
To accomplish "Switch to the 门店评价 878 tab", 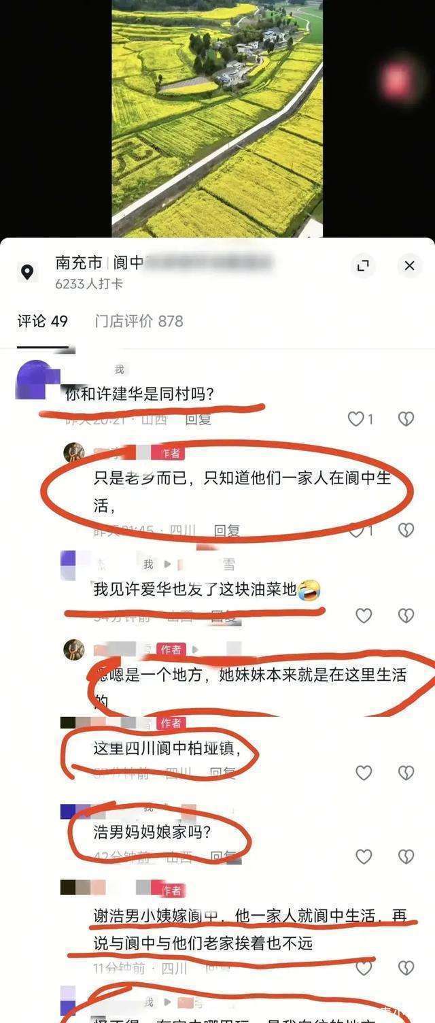I will [139, 321].
